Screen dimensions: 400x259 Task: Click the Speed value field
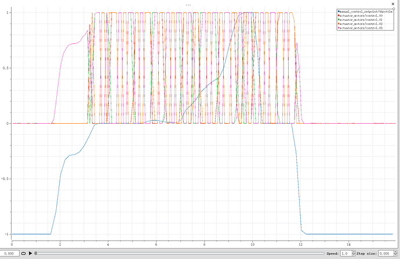pos(346,253)
